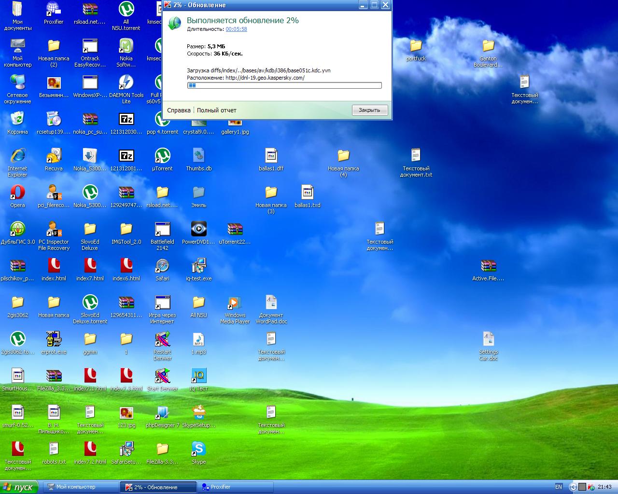The width and height of the screenshot is (618, 494).
Task: Open the пуск Start menu button
Action: click(x=18, y=487)
